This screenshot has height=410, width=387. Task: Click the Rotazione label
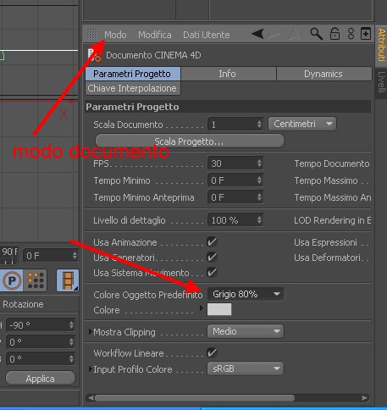[23, 304]
